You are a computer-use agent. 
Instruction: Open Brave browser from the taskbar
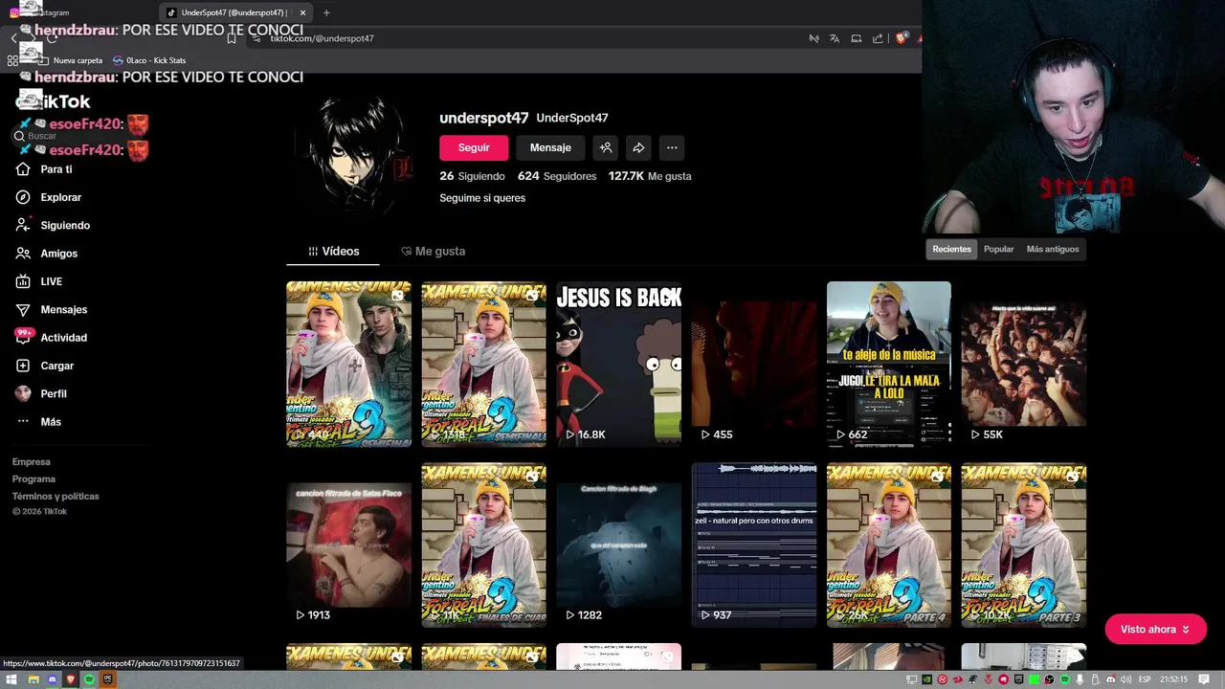71,679
